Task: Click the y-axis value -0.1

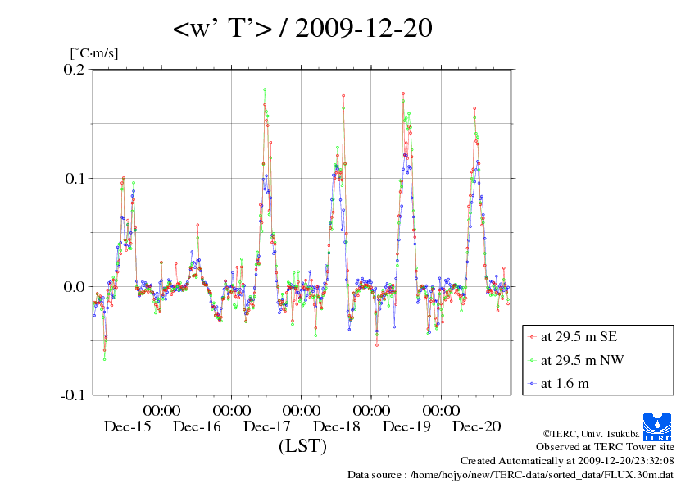Action: tap(72, 395)
